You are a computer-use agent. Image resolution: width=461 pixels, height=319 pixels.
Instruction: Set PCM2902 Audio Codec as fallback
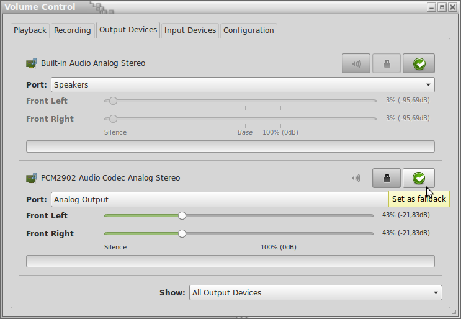tap(419, 178)
